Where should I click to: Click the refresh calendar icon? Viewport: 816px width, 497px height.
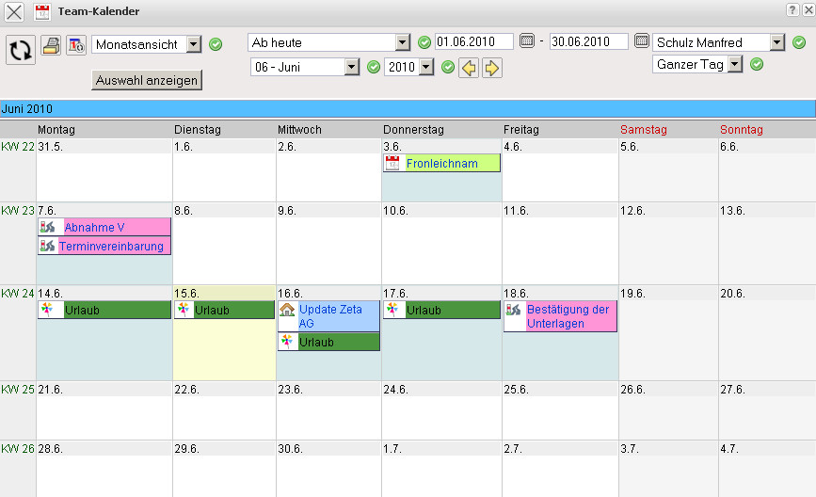click(20, 49)
